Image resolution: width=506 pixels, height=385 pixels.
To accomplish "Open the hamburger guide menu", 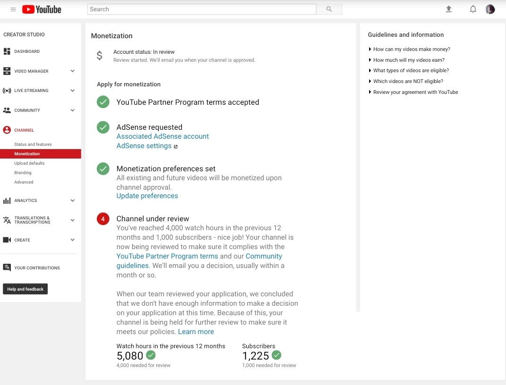I will tap(13, 9).
